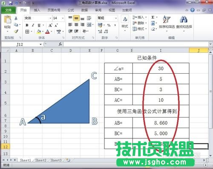Click the Increase Indent icon
The height and width of the screenshot is (169, 213).
point(76,31)
